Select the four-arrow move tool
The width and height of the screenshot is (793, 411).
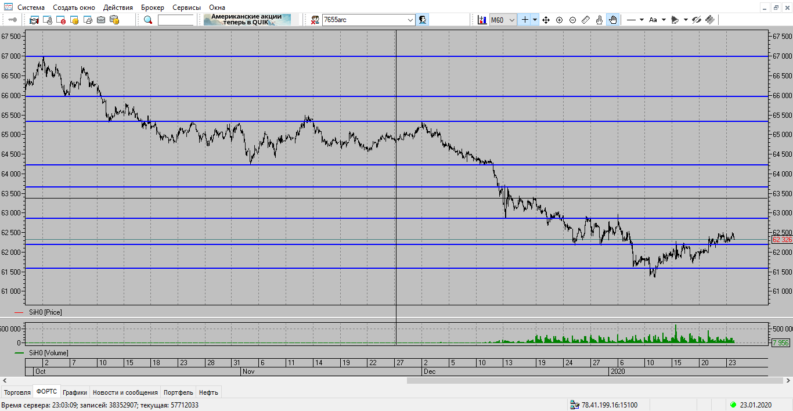[x=546, y=20]
